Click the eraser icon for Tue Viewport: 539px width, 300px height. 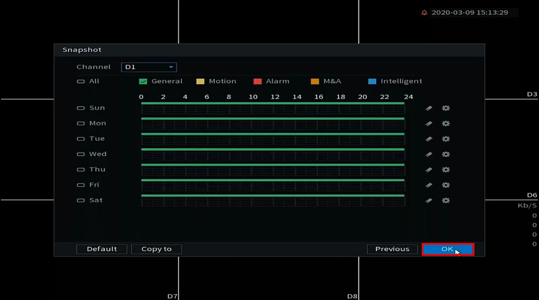(x=429, y=139)
